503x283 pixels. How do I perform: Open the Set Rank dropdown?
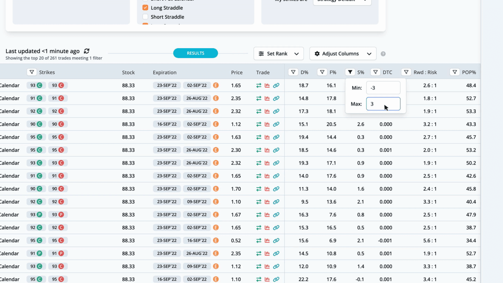point(279,54)
